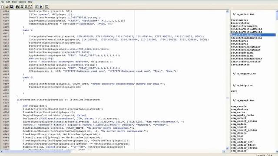Select orm_addvar_string in the function list
The height and width of the screenshot is (156, 278).
244,148
